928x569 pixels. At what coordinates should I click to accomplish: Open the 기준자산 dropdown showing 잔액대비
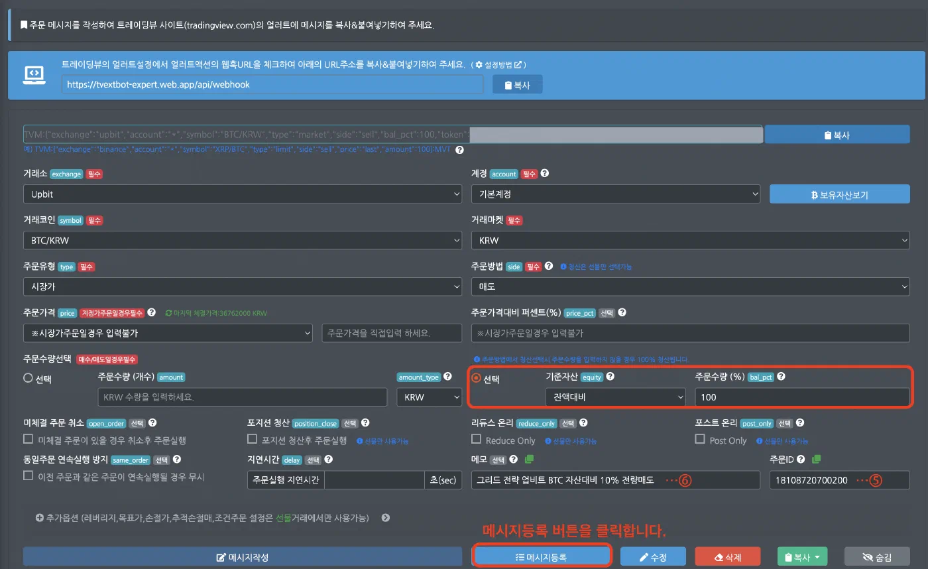(615, 397)
